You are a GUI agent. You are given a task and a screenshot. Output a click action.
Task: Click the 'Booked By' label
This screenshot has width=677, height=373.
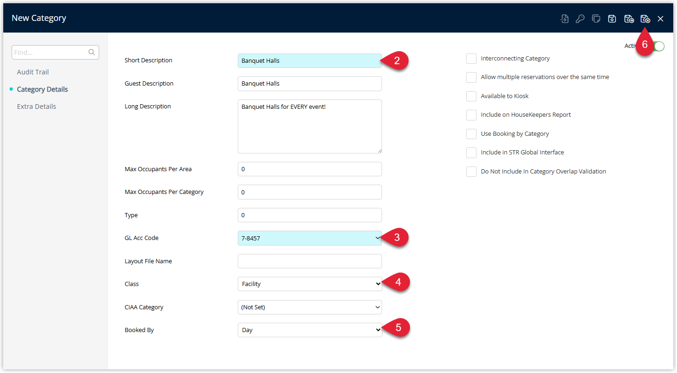(x=139, y=330)
